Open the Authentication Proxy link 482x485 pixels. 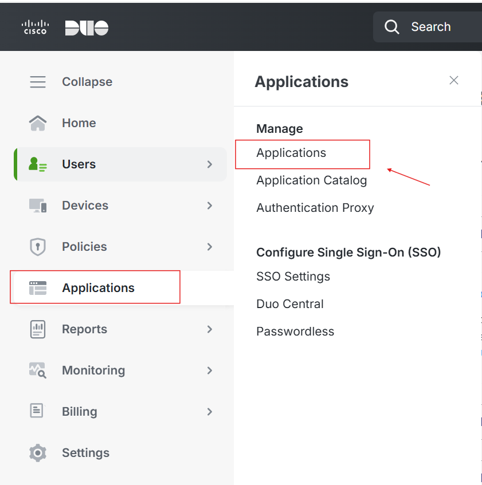coord(315,208)
